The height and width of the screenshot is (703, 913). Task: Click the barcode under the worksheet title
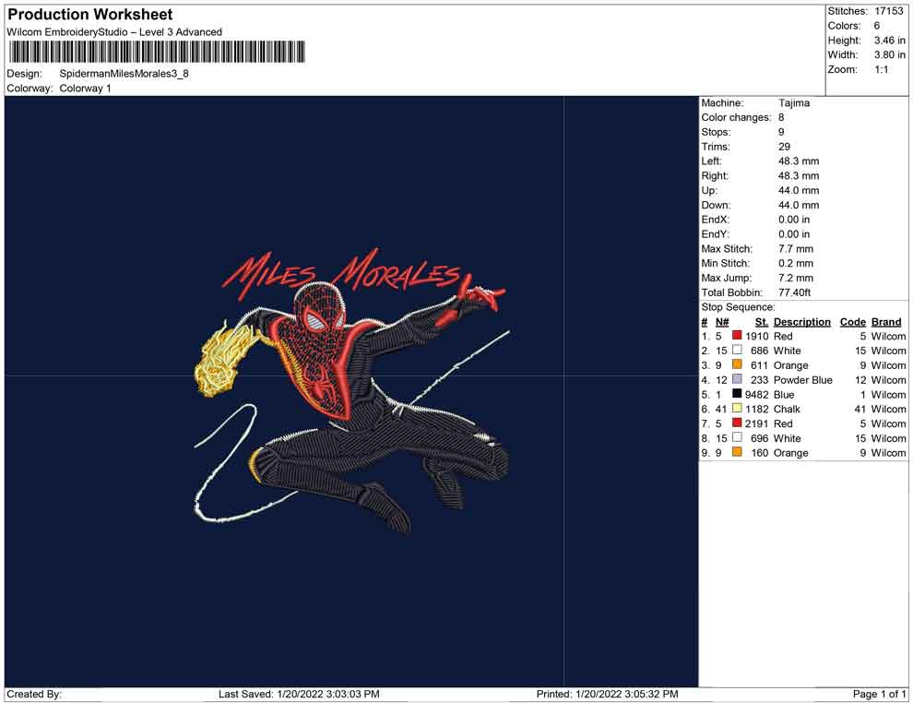pyautogui.click(x=158, y=51)
